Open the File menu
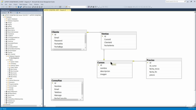Screen dimensions: 196x110 tap(2, 4)
